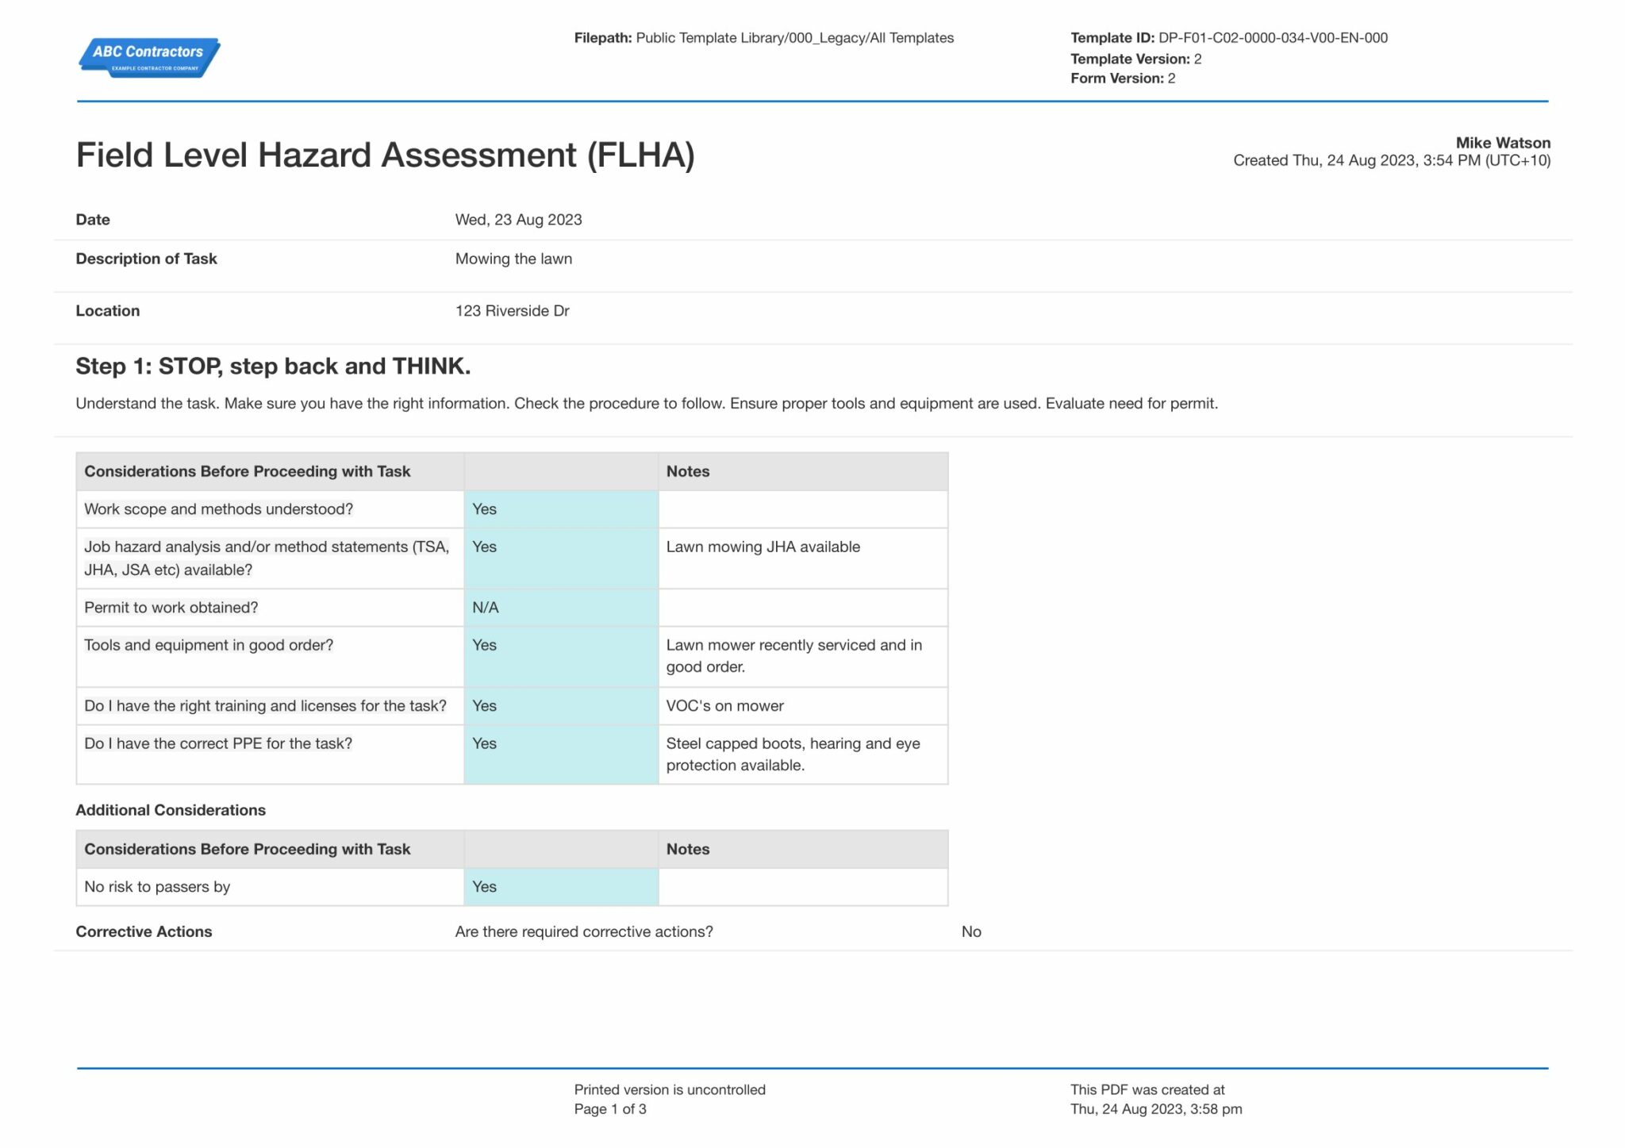Select the creator name Mike Watson
The image size is (1625, 1148).
(1504, 143)
